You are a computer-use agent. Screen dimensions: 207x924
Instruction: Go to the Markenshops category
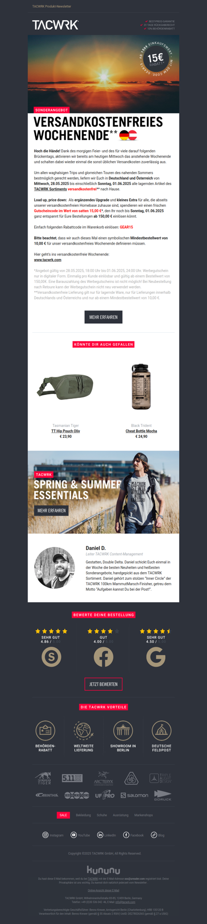(143, 815)
